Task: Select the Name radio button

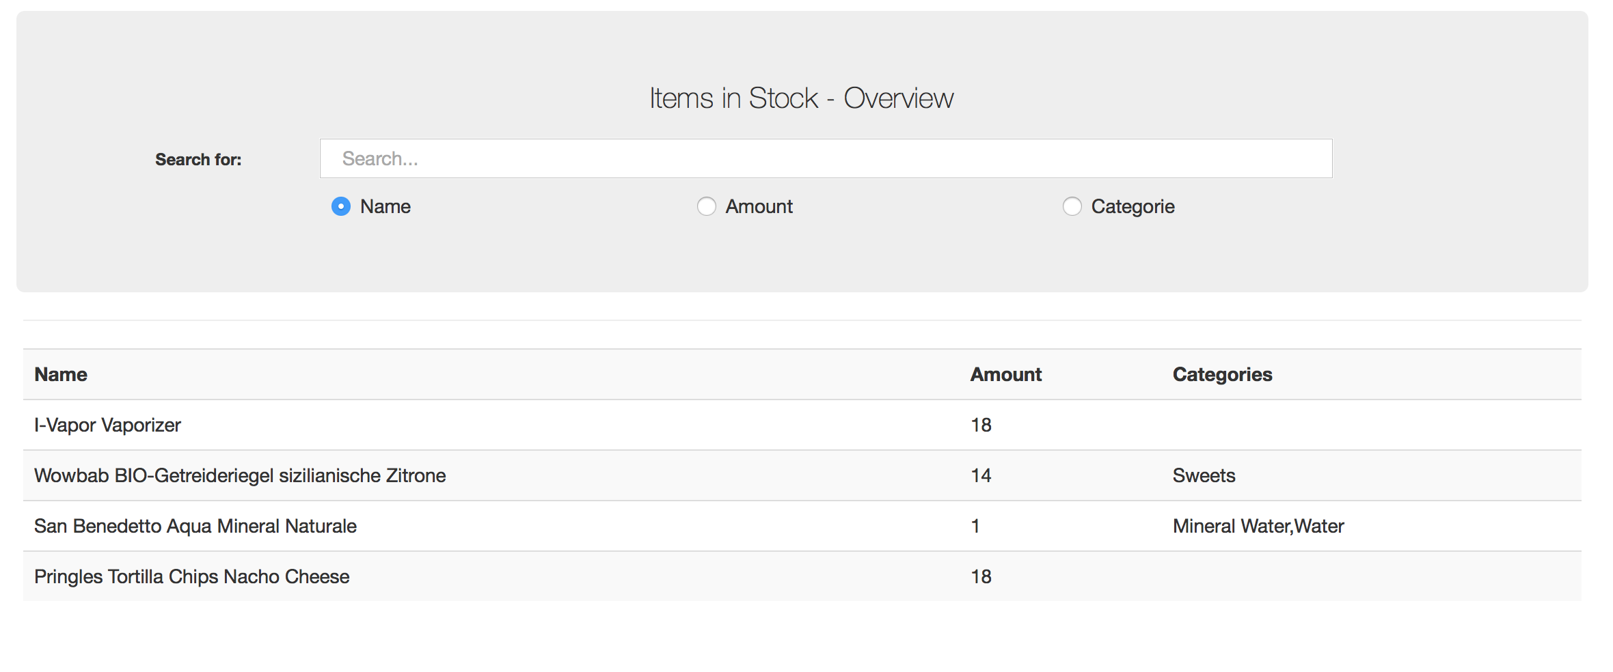Action: [341, 206]
